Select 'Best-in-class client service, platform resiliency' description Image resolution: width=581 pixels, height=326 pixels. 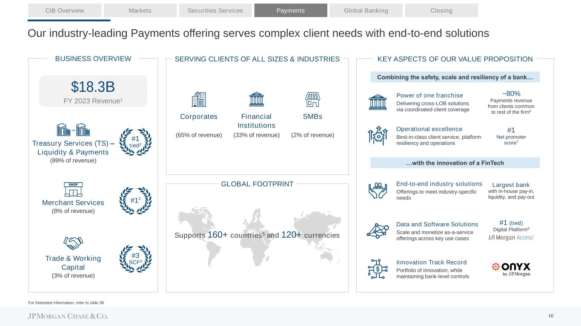tap(438, 140)
